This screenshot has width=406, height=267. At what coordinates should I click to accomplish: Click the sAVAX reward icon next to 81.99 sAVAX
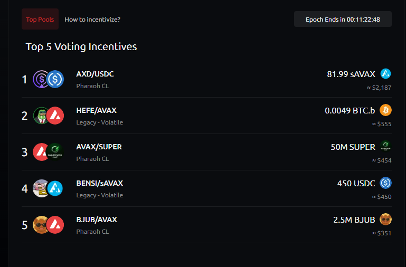pyautogui.click(x=385, y=74)
